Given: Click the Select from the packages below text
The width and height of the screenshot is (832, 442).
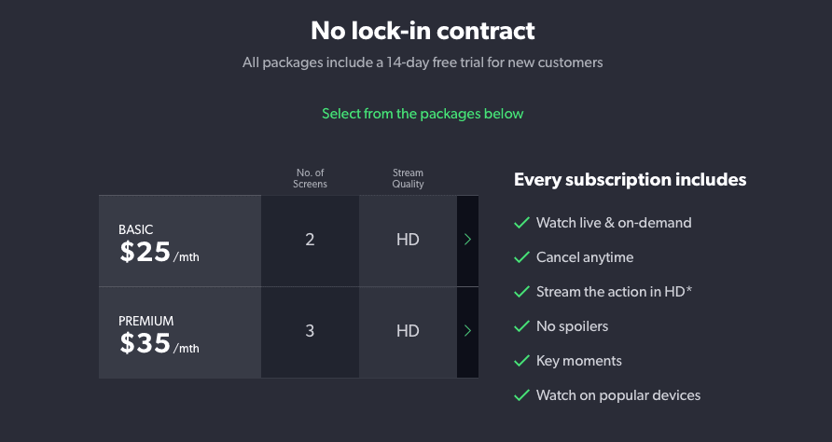Looking at the screenshot, I should (x=423, y=114).
